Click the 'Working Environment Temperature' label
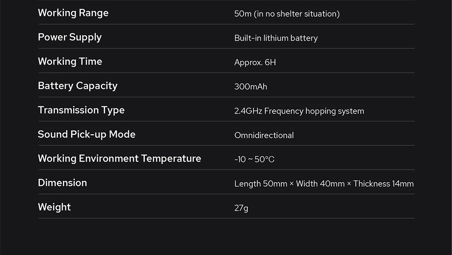452x255 pixels. [119, 159]
